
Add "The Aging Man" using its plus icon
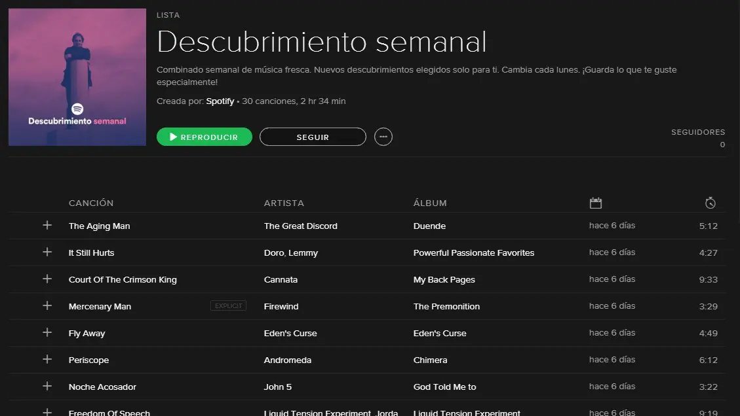[x=47, y=225]
